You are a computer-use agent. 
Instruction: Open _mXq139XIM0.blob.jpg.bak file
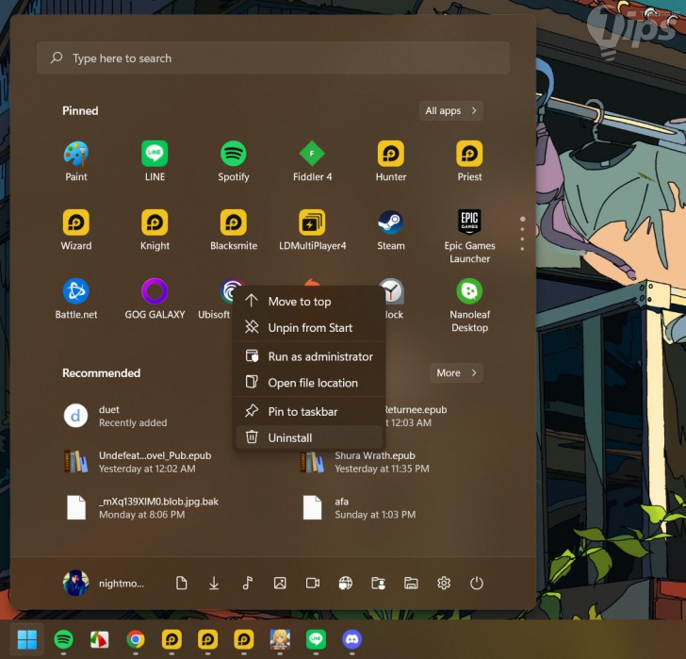142,507
